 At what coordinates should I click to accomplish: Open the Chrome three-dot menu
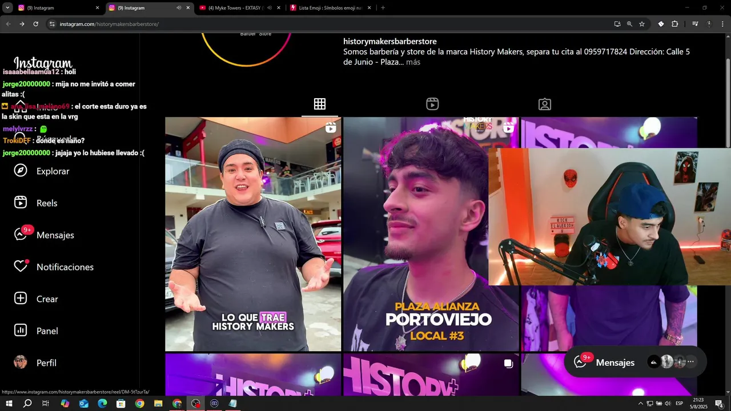coord(721,24)
